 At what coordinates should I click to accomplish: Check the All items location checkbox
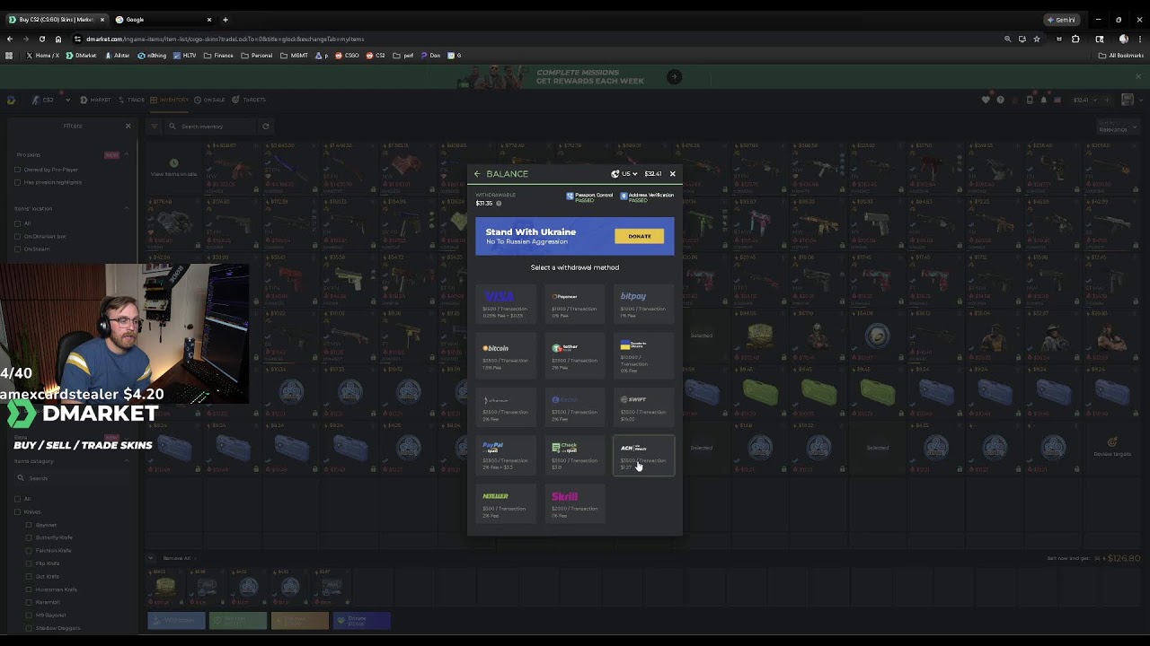point(17,223)
